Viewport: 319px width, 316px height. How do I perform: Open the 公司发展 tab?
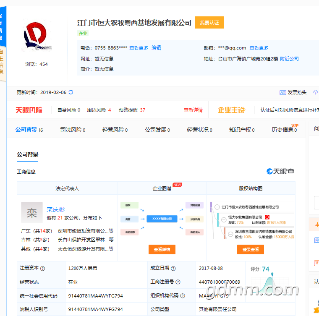157,130
